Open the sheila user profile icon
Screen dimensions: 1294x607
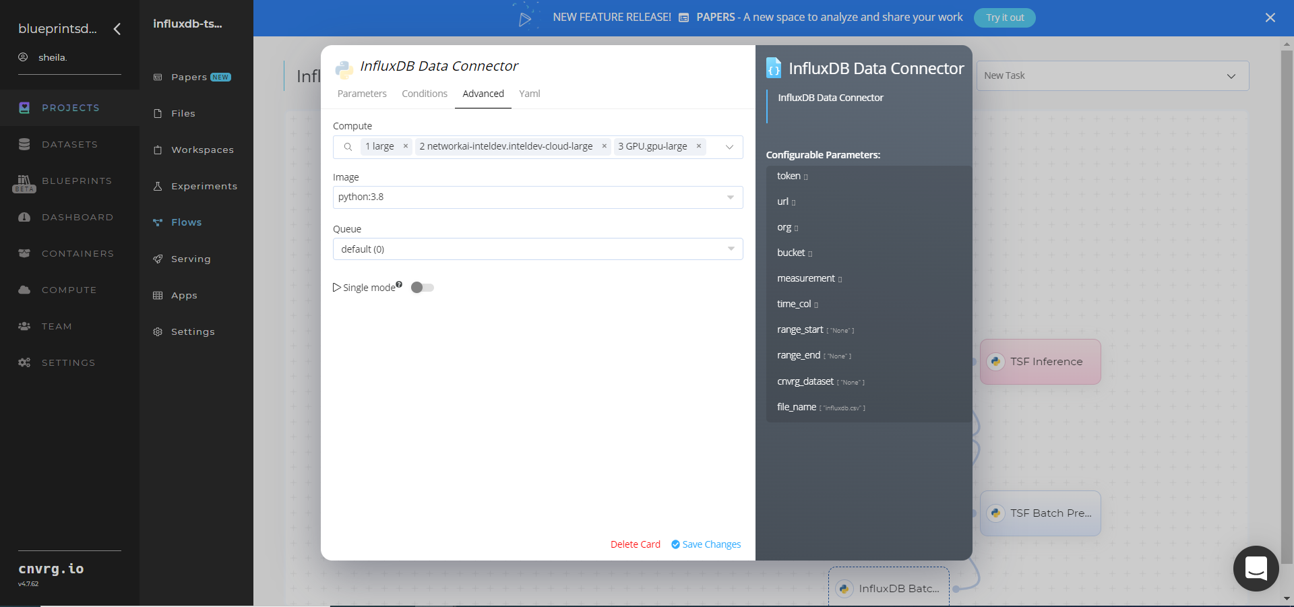[23, 57]
